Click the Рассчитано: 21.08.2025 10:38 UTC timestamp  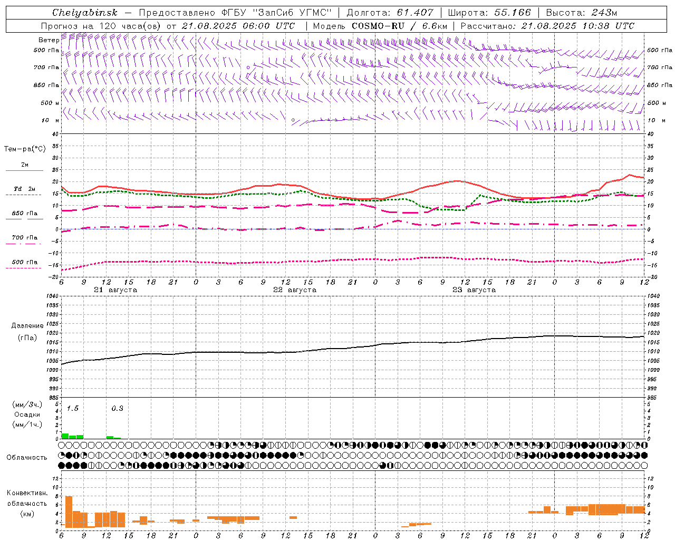point(547,26)
